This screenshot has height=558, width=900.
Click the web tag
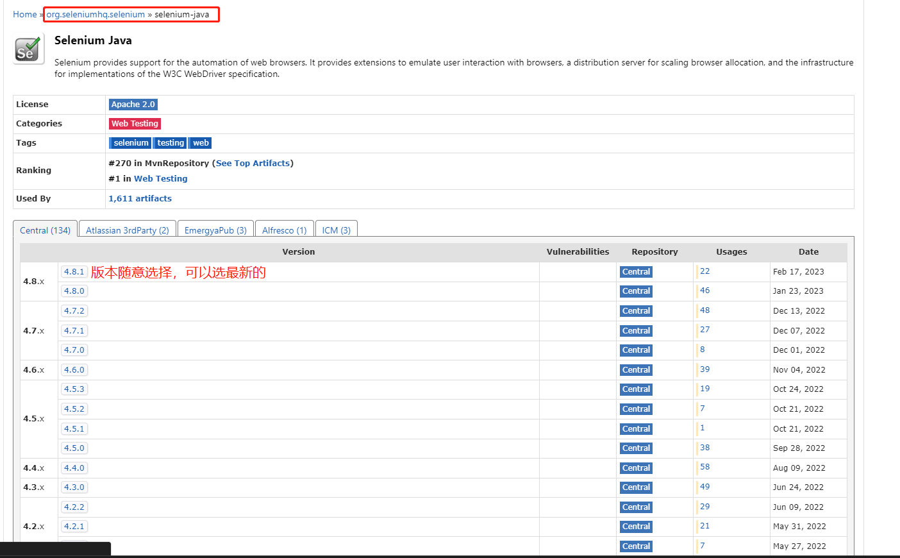200,142
